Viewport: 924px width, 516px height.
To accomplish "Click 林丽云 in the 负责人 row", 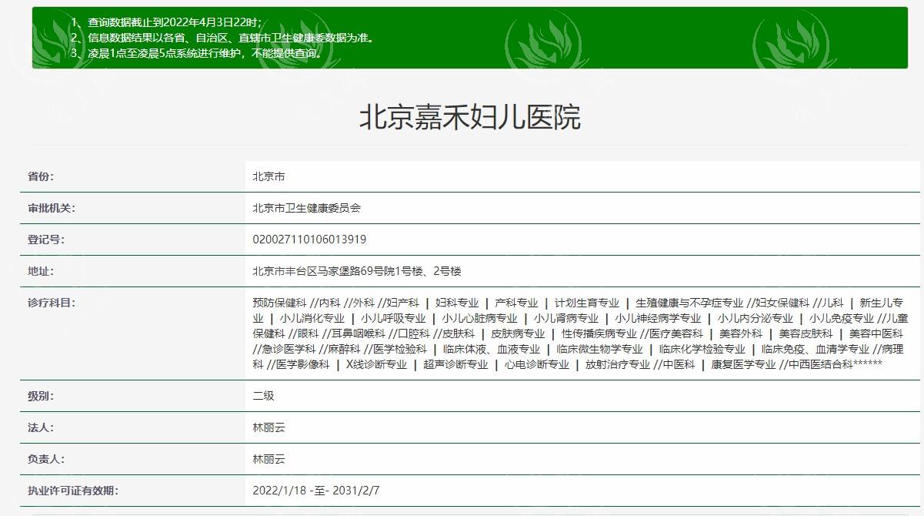I will 269,459.
